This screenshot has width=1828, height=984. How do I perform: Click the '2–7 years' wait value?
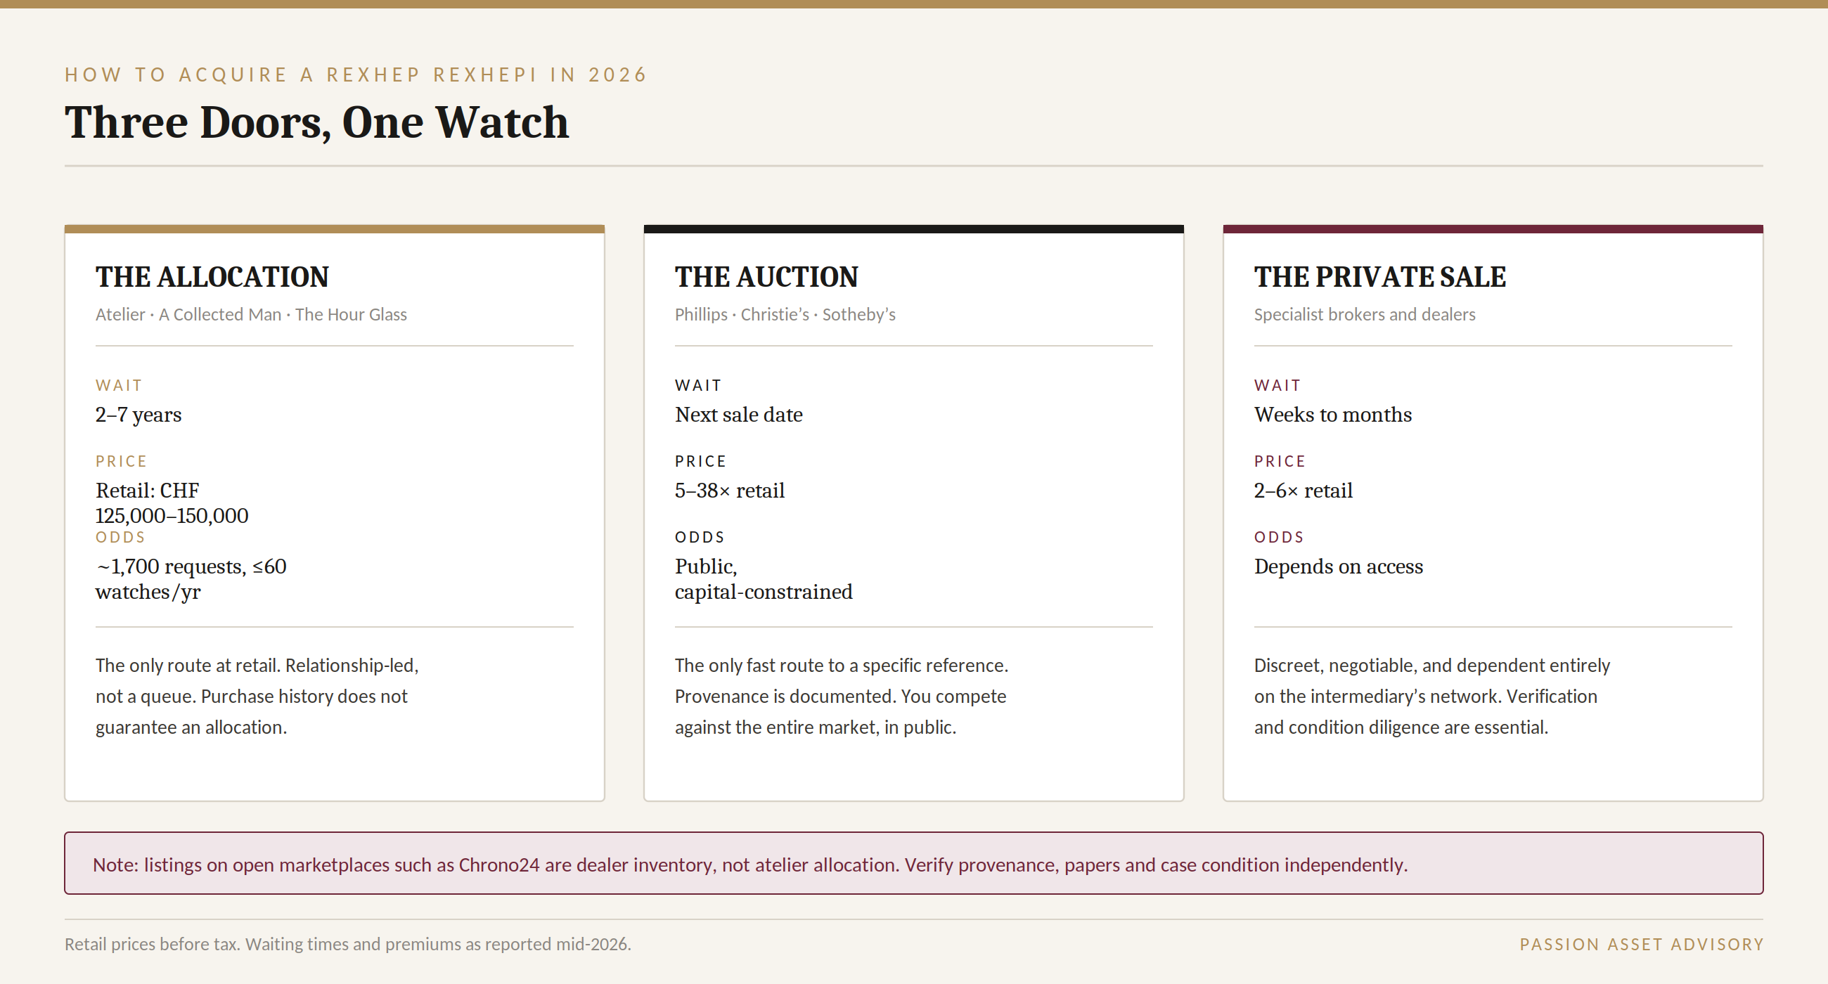click(139, 414)
